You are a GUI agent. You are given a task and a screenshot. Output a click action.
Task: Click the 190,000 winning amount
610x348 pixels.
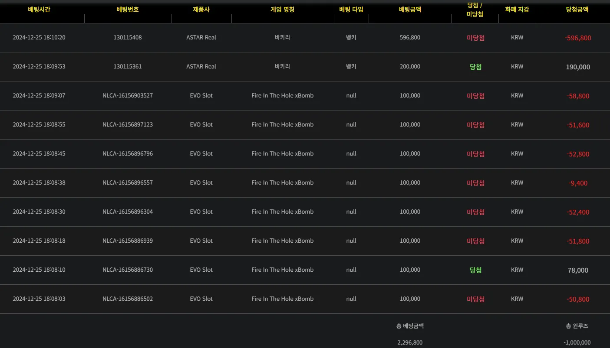pyautogui.click(x=578, y=67)
